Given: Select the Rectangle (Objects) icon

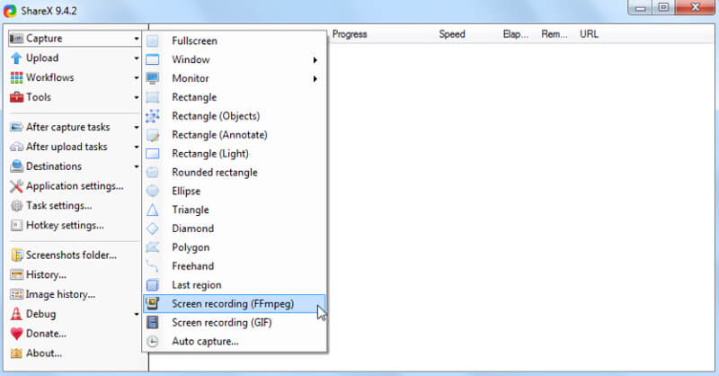Looking at the screenshot, I should point(153,116).
